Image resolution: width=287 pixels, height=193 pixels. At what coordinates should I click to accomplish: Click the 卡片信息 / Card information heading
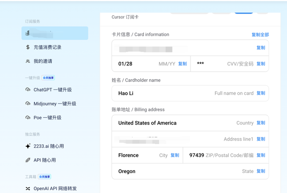(140, 34)
